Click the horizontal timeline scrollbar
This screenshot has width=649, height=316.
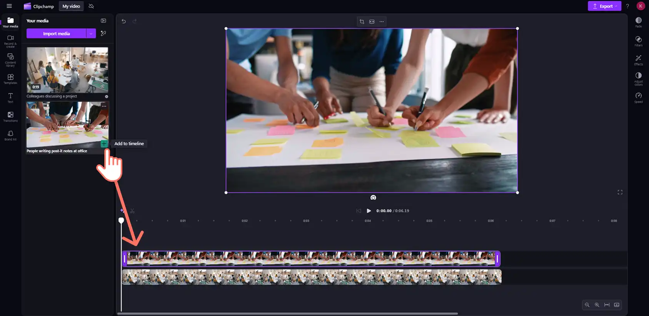(287, 314)
